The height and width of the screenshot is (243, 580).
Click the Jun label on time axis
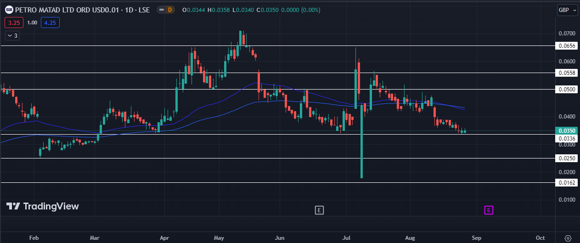(x=279, y=238)
